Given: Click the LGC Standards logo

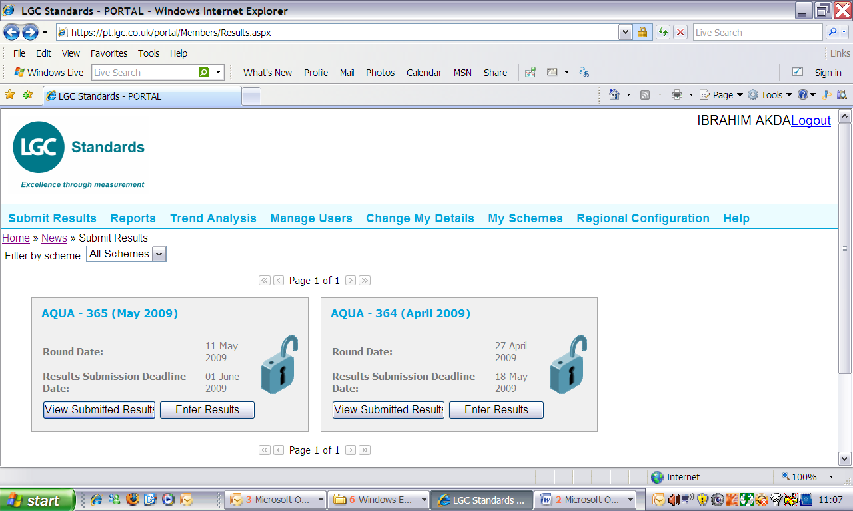Looking at the screenshot, I should pyautogui.click(x=79, y=154).
